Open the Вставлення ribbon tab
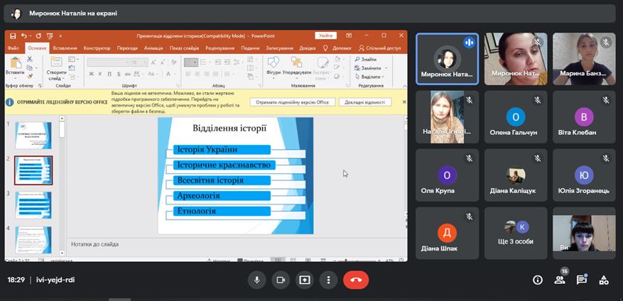The image size is (623, 301). pos(65,48)
